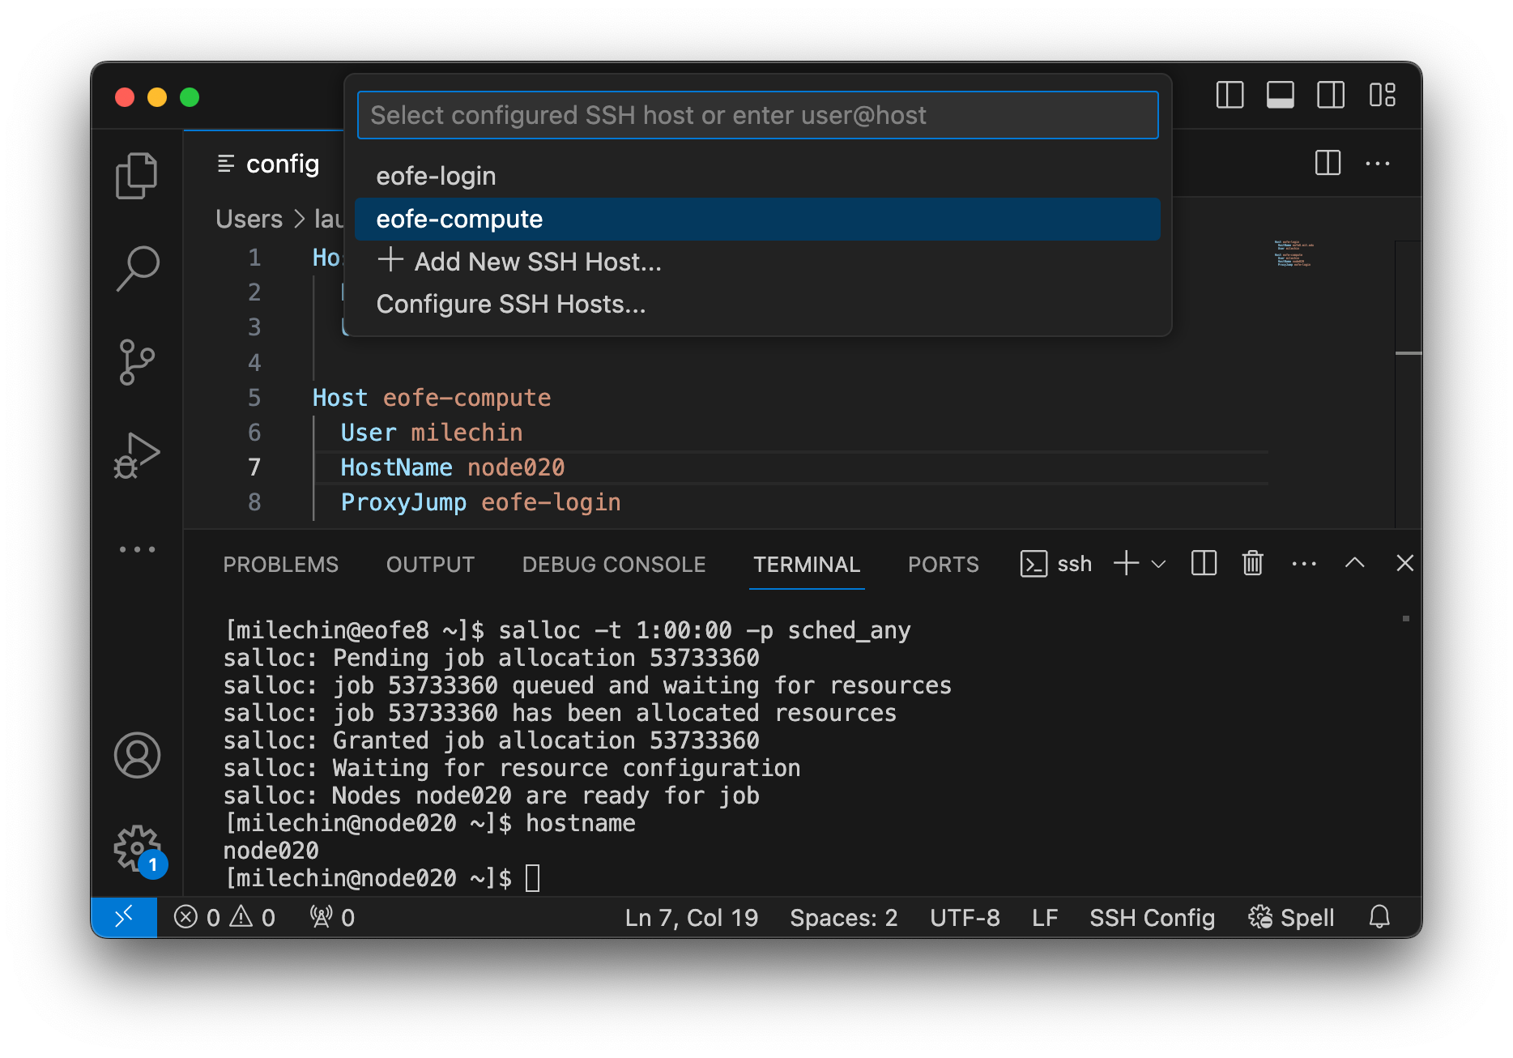Viewport: 1513px width, 1058px height.
Task: Open the Manage gear icon
Action: 137,849
